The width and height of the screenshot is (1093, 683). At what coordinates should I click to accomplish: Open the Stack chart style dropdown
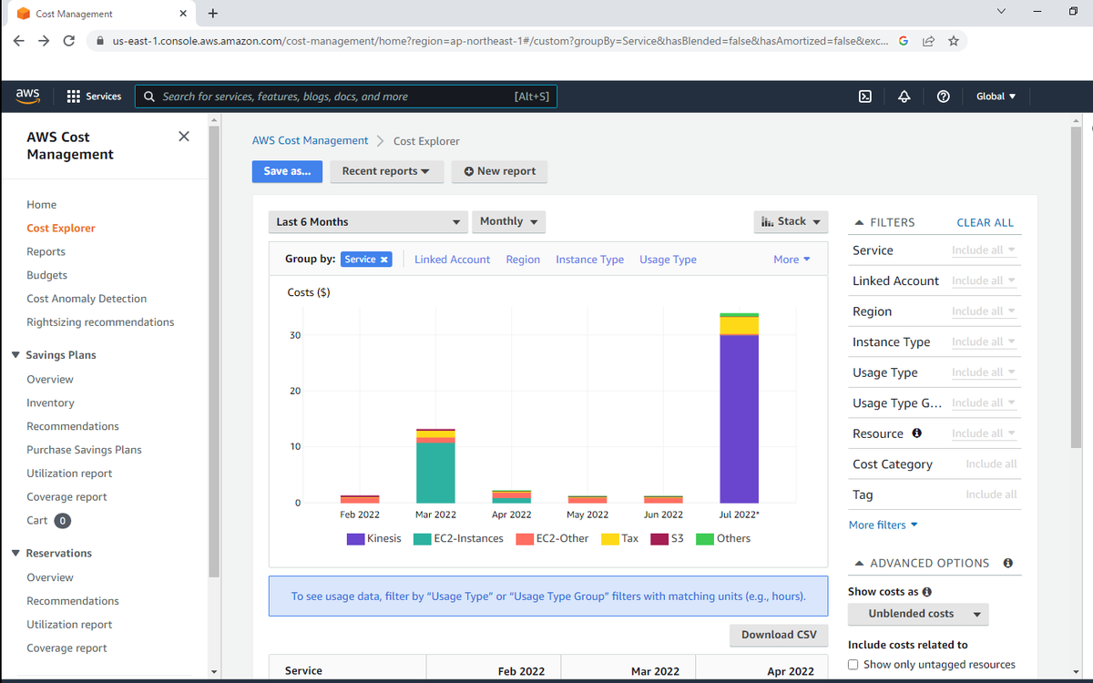click(791, 221)
